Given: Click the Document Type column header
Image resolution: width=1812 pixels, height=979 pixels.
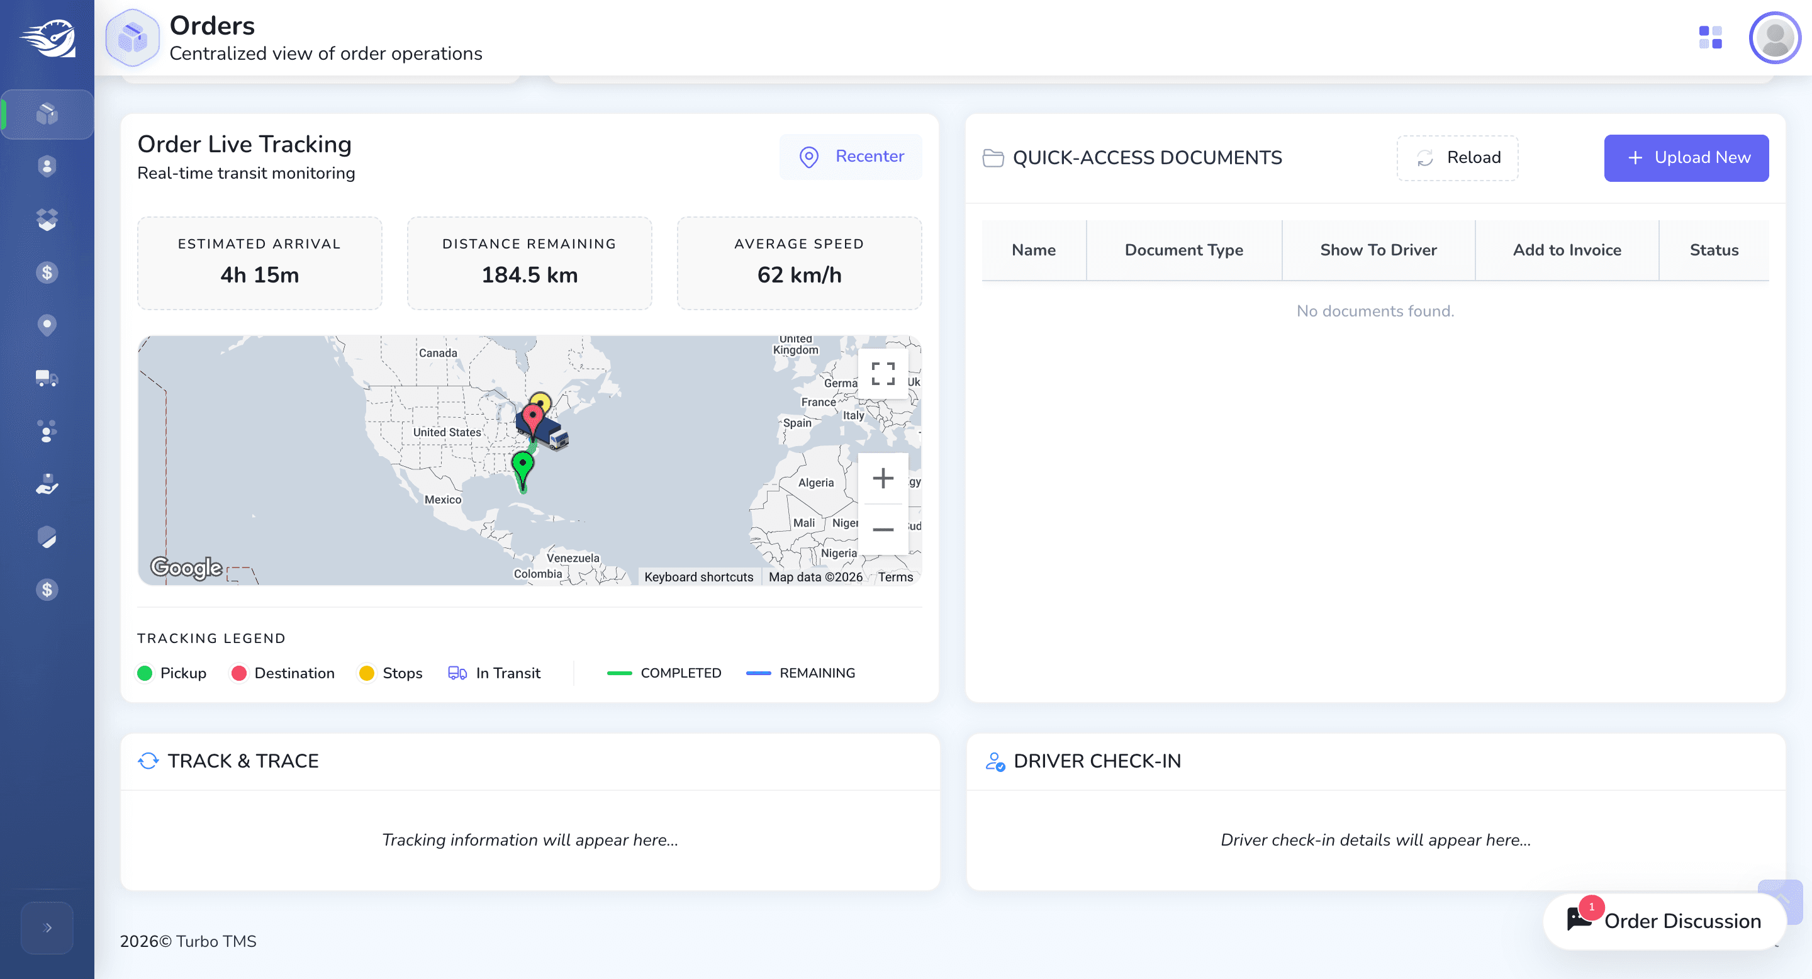Looking at the screenshot, I should (1184, 250).
